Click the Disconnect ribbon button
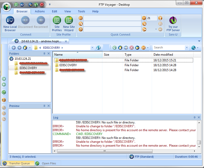The height and width of the screenshot is (168, 204). 25,22
